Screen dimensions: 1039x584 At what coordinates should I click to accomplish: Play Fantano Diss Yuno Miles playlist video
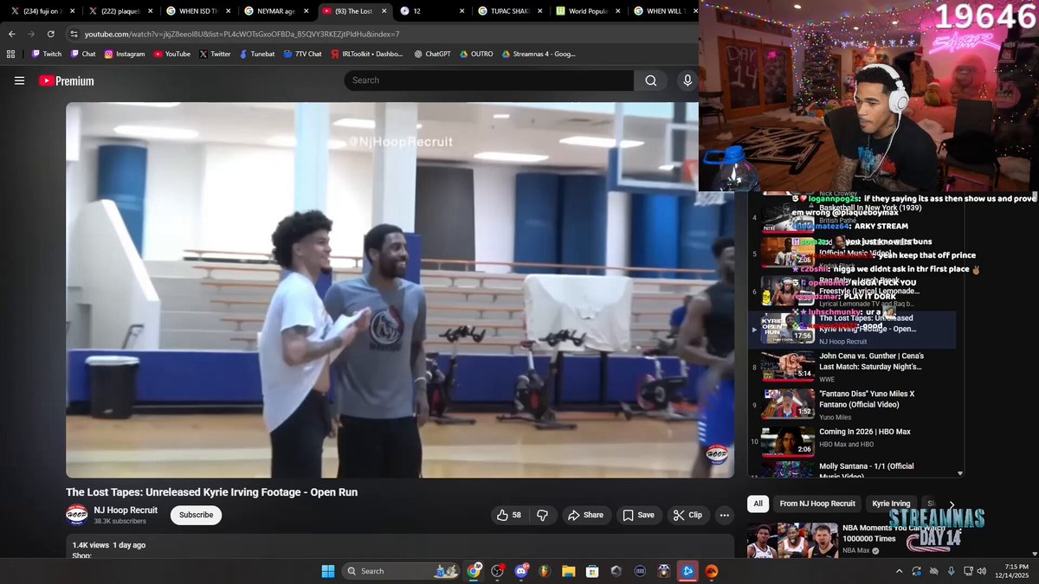point(852,404)
